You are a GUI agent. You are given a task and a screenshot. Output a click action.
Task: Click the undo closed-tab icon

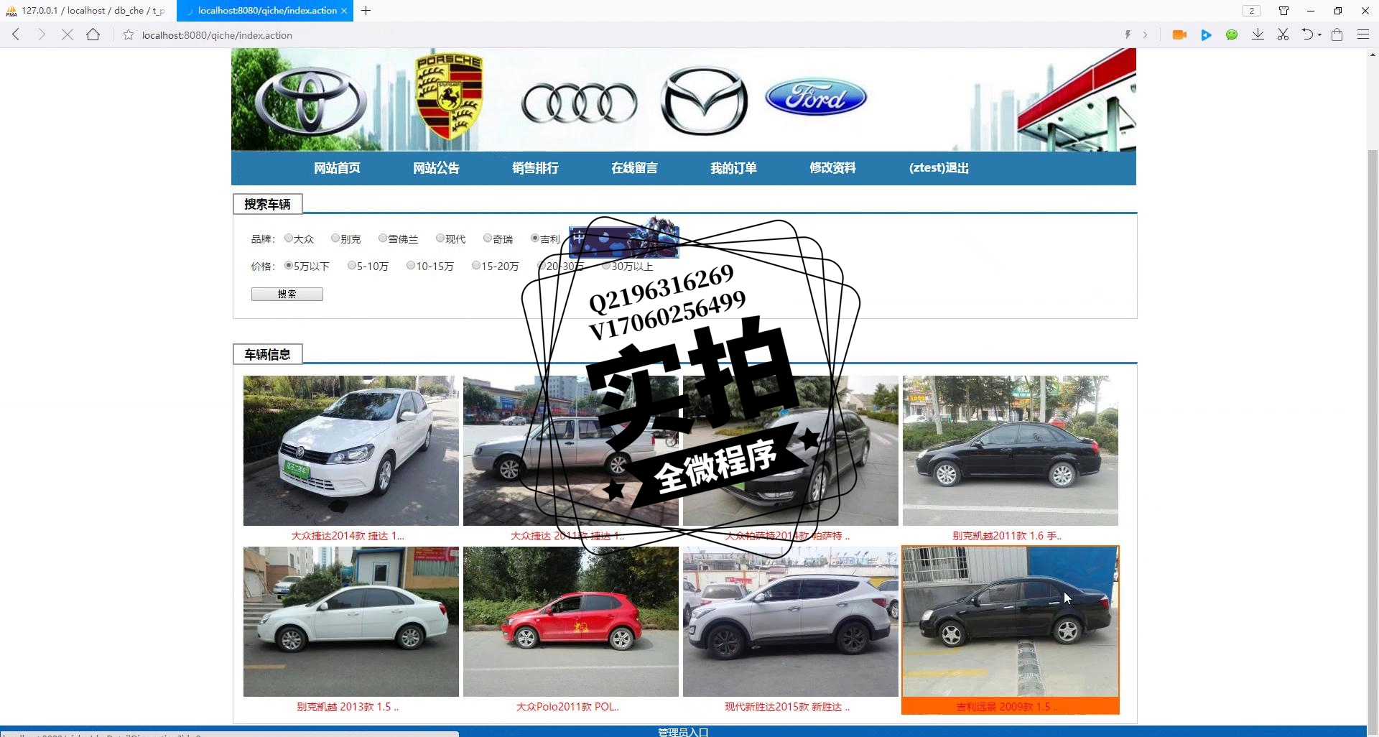coord(1308,34)
